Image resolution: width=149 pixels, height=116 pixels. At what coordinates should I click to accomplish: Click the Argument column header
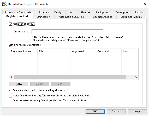(x=83, y=51)
